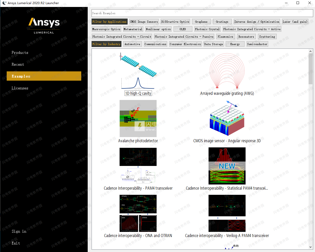
Task: Open Cadence Interoperability - PAM4 transceiver example
Action: (x=138, y=169)
